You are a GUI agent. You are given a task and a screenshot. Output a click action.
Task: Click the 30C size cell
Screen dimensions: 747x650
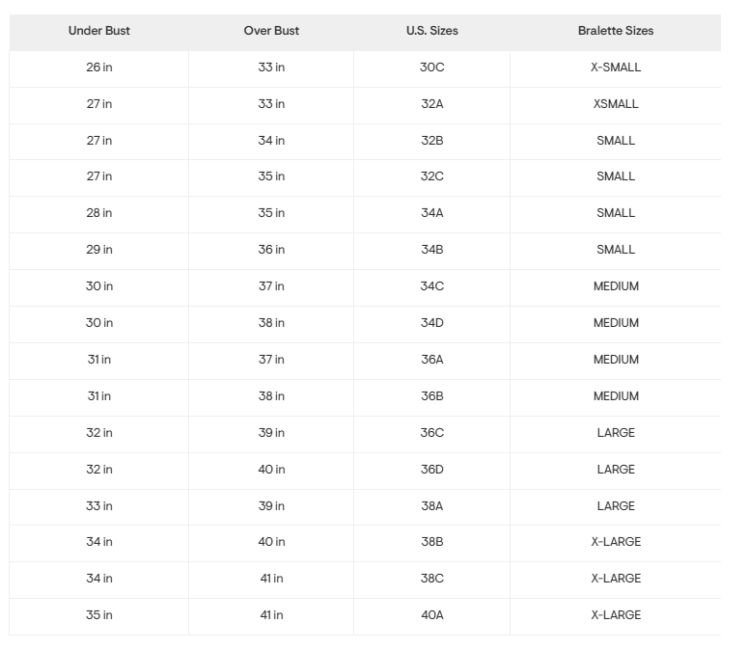[431, 68]
